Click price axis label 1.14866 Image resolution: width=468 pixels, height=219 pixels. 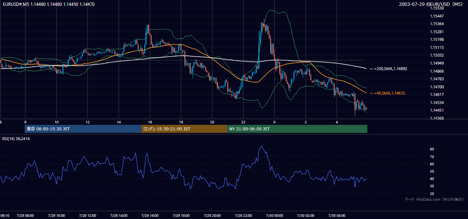(x=437, y=71)
